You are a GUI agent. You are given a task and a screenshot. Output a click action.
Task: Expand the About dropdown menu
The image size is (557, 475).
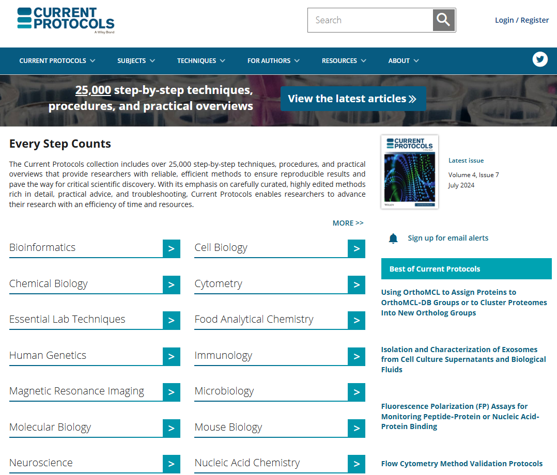coord(404,61)
